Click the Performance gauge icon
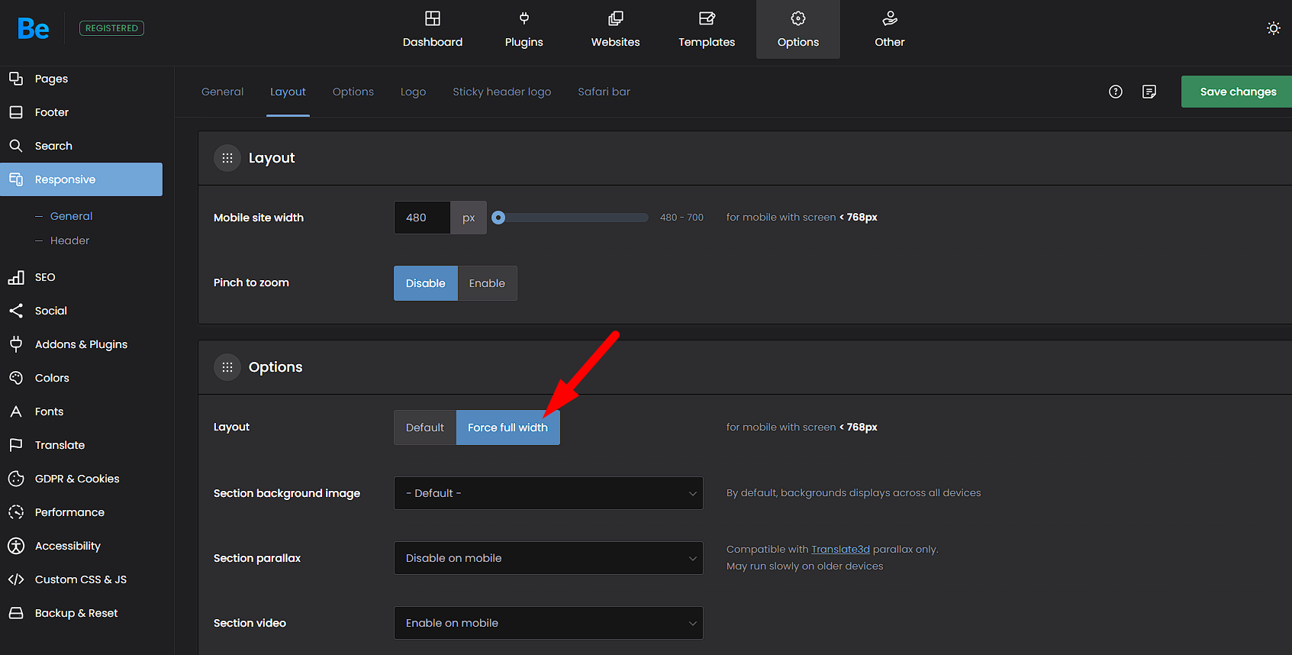This screenshot has width=1292, height=655. click(x=16, y=512)
